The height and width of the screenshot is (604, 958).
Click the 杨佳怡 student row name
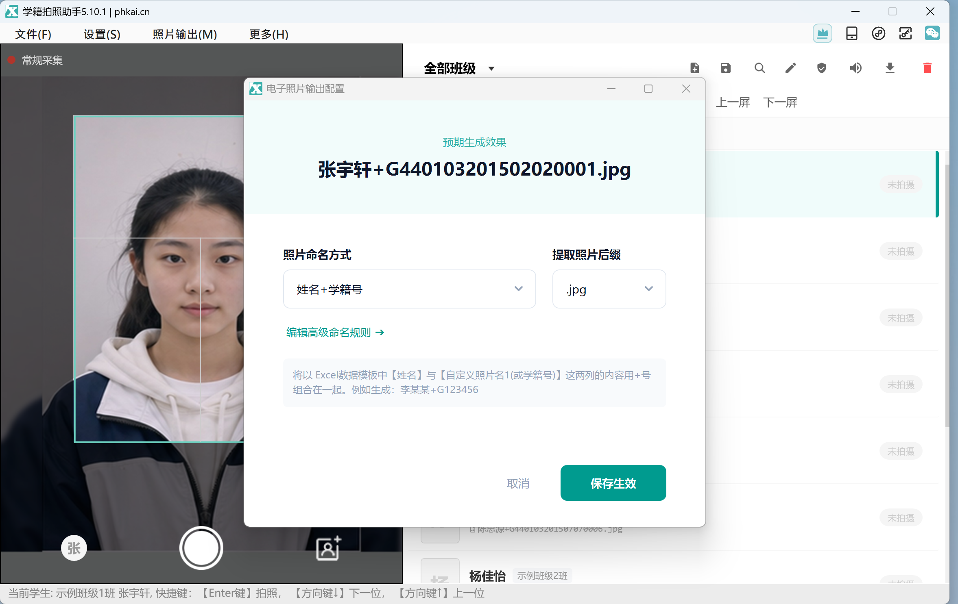pos(487,576)
